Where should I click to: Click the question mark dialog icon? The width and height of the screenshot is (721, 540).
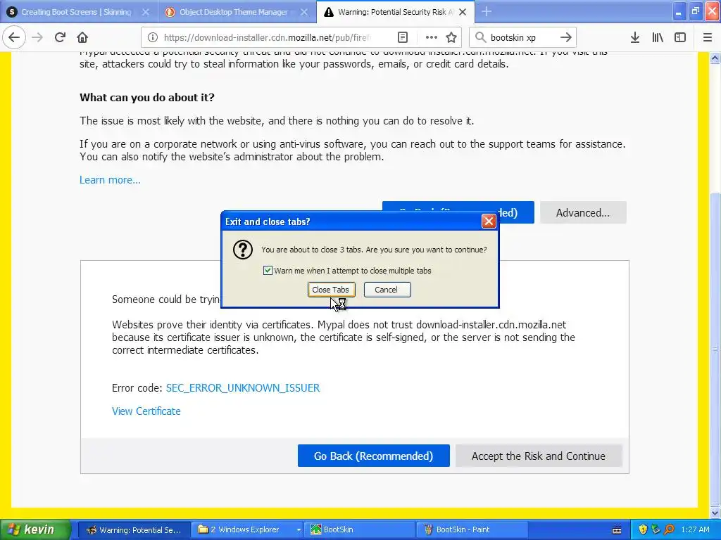(x=243, y=250)
